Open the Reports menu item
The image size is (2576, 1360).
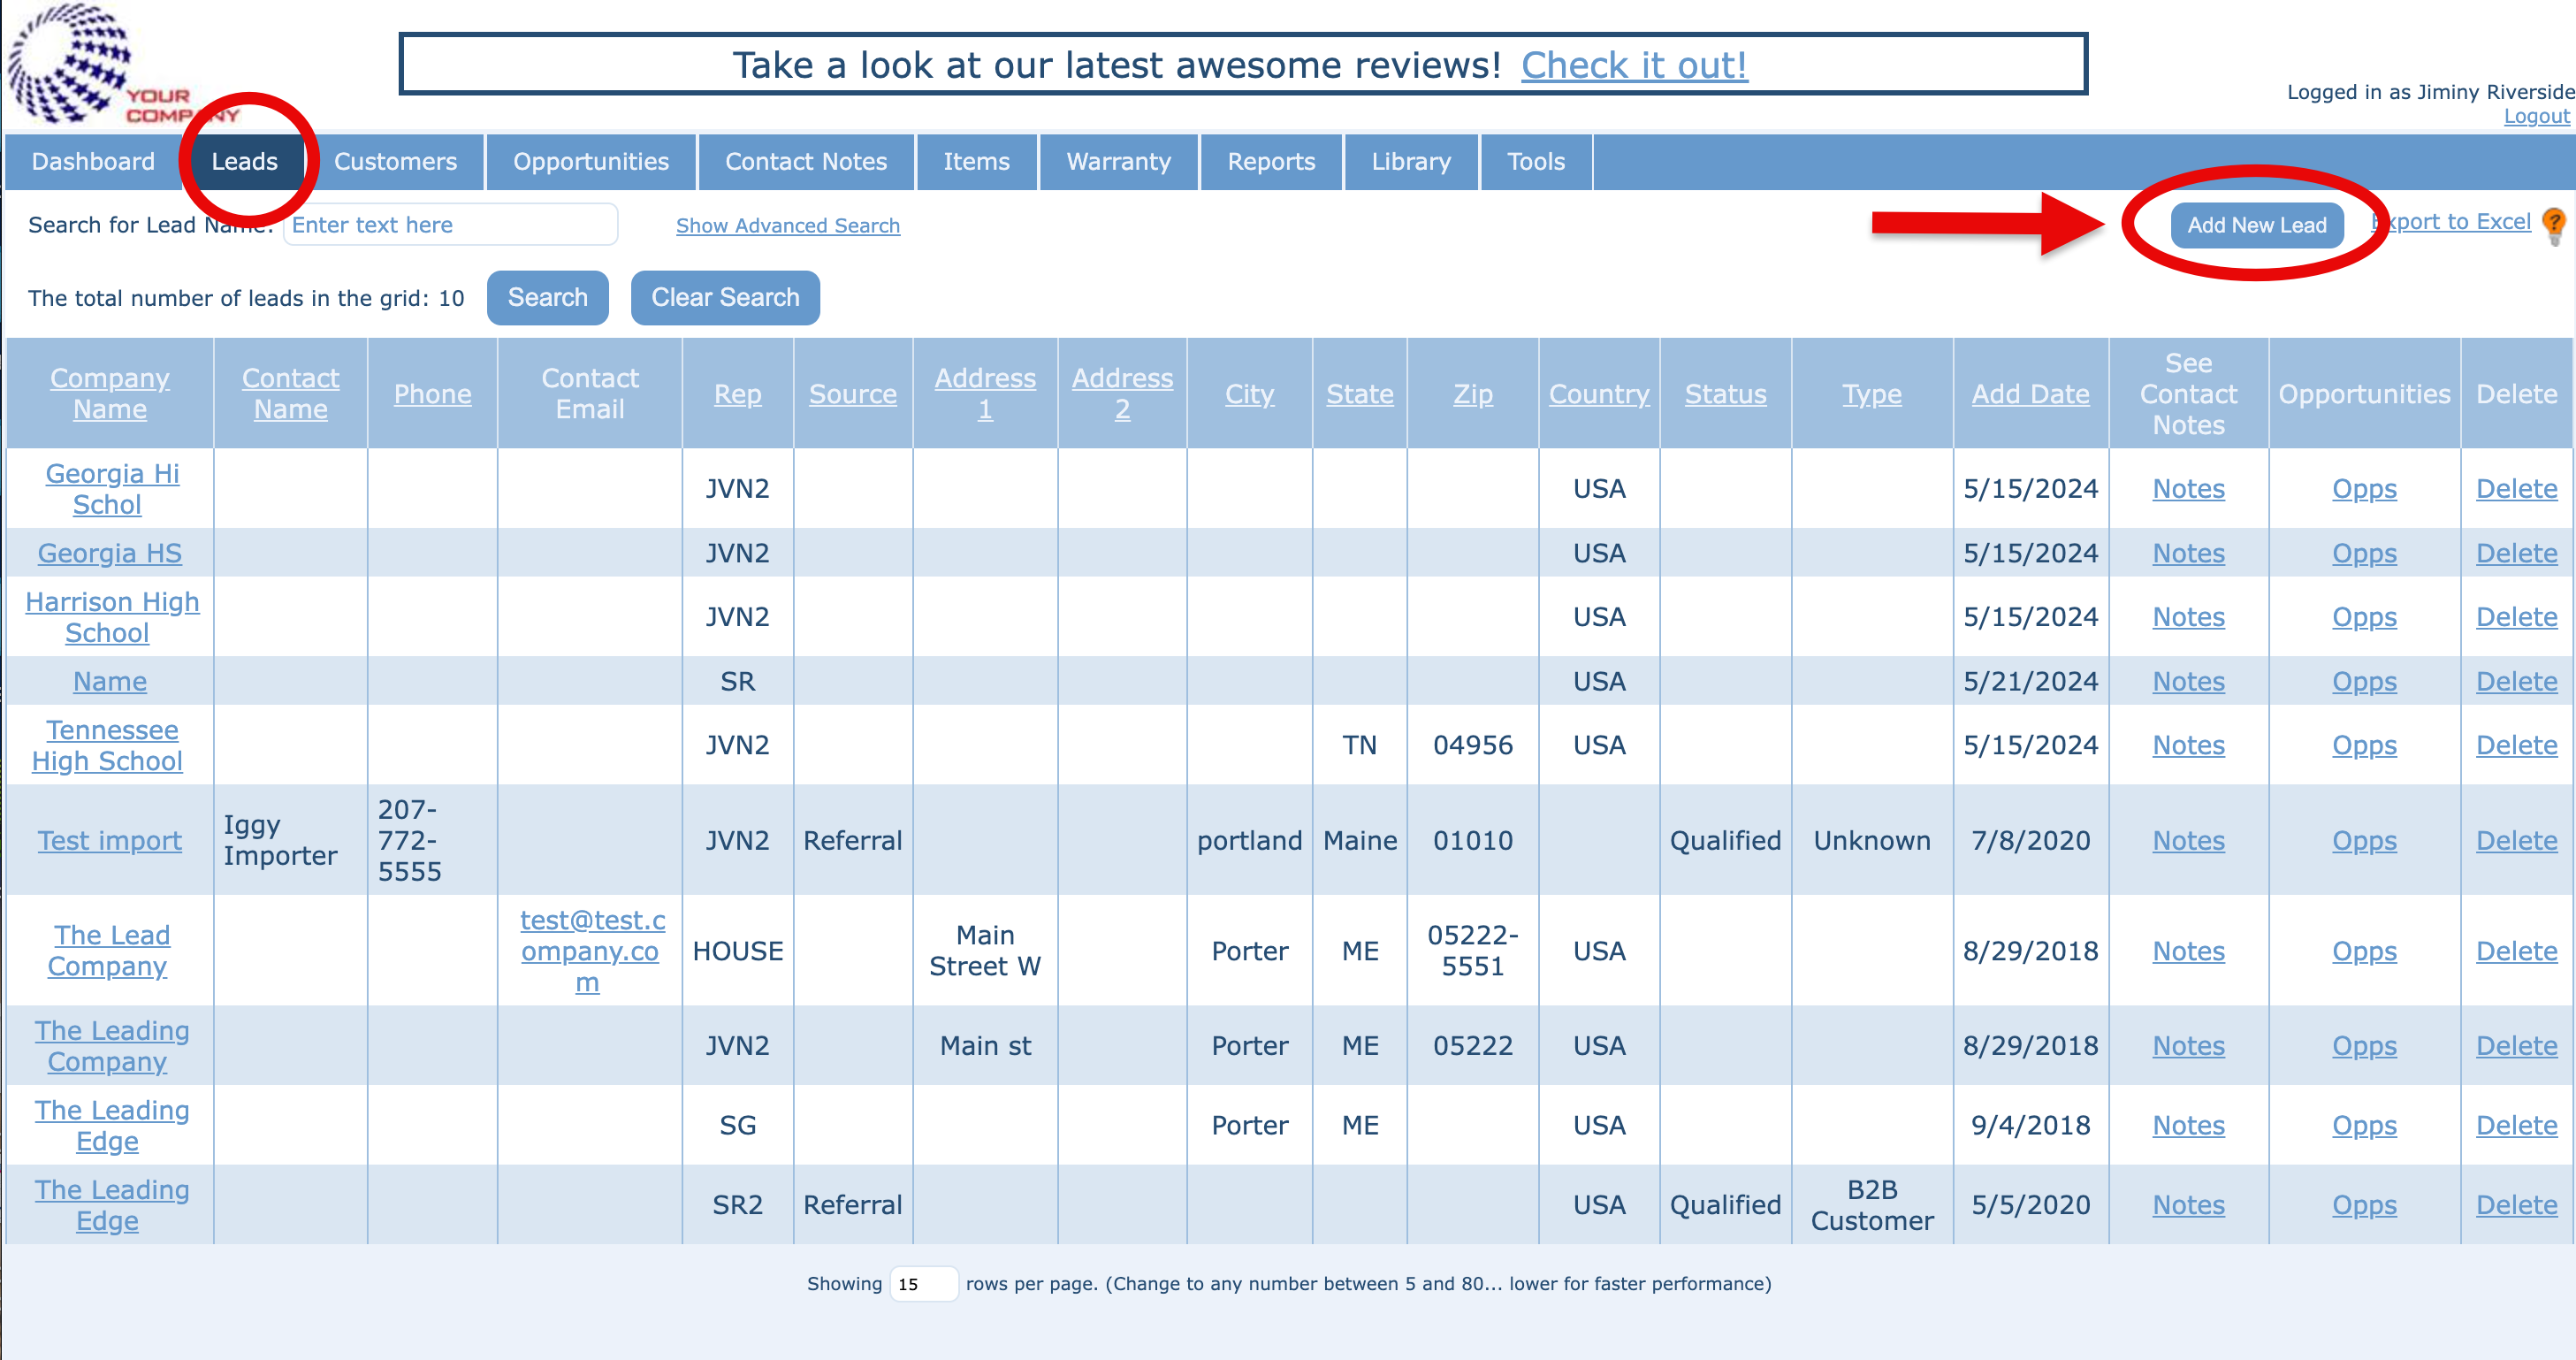coord(1270,162)
